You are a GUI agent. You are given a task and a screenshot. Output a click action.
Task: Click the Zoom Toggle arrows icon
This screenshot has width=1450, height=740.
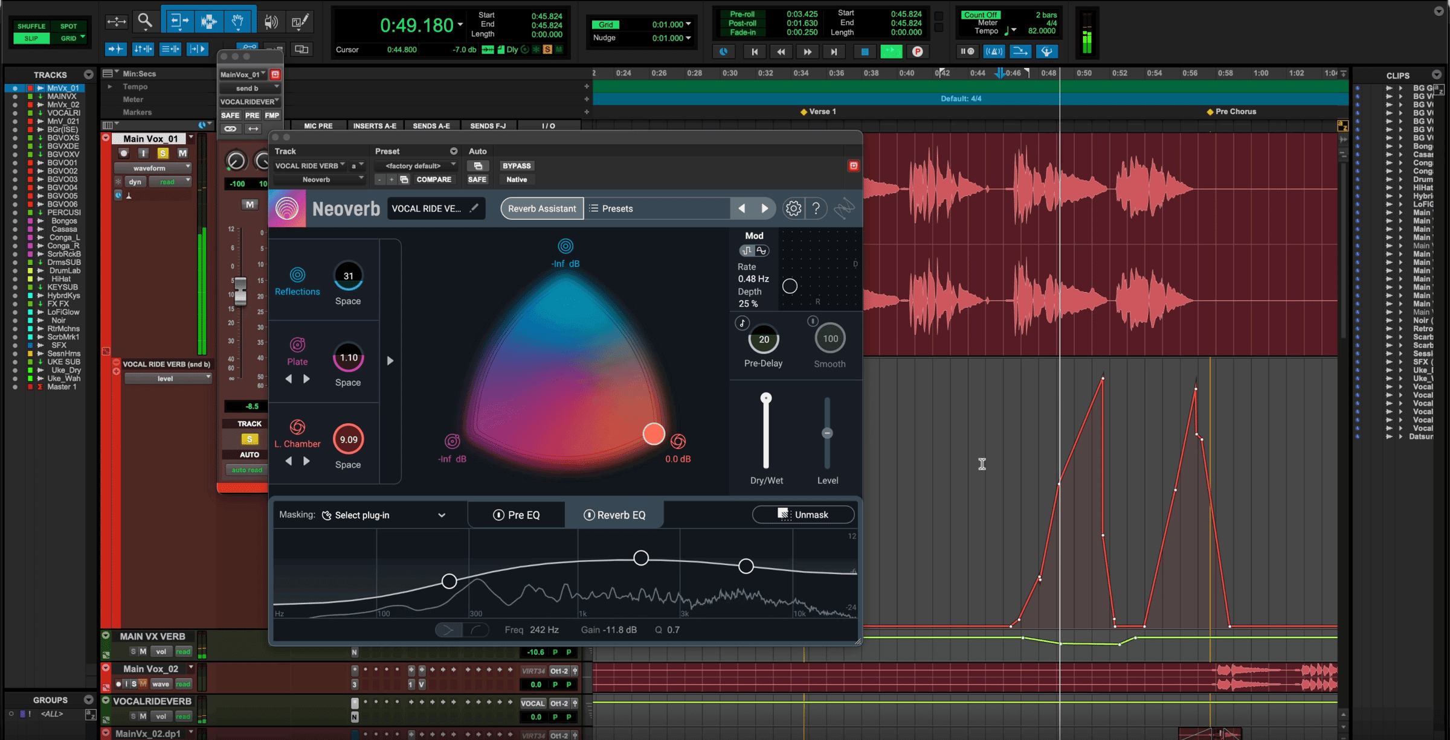[x=116, y=22]
